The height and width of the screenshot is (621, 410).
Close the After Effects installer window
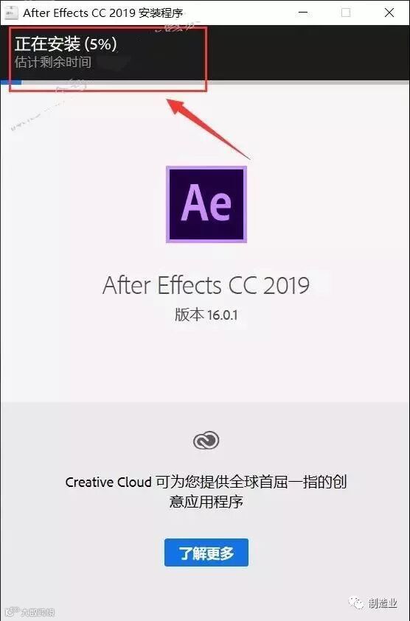[389, 13]
